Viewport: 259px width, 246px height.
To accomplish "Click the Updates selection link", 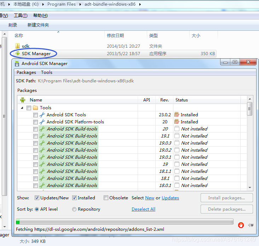I will 170,198.
